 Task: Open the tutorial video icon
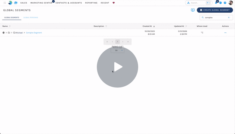tap(193, 10)
